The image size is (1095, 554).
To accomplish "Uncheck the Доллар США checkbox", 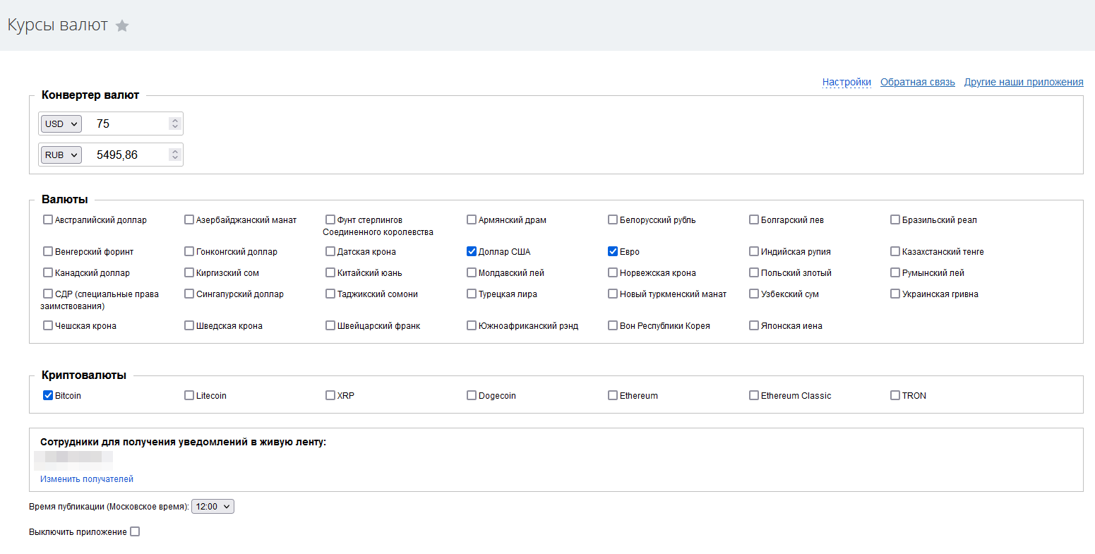I will coord(472,251).
